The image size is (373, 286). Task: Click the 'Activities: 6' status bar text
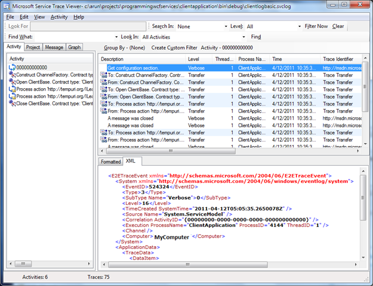click(x=35, y=277)
